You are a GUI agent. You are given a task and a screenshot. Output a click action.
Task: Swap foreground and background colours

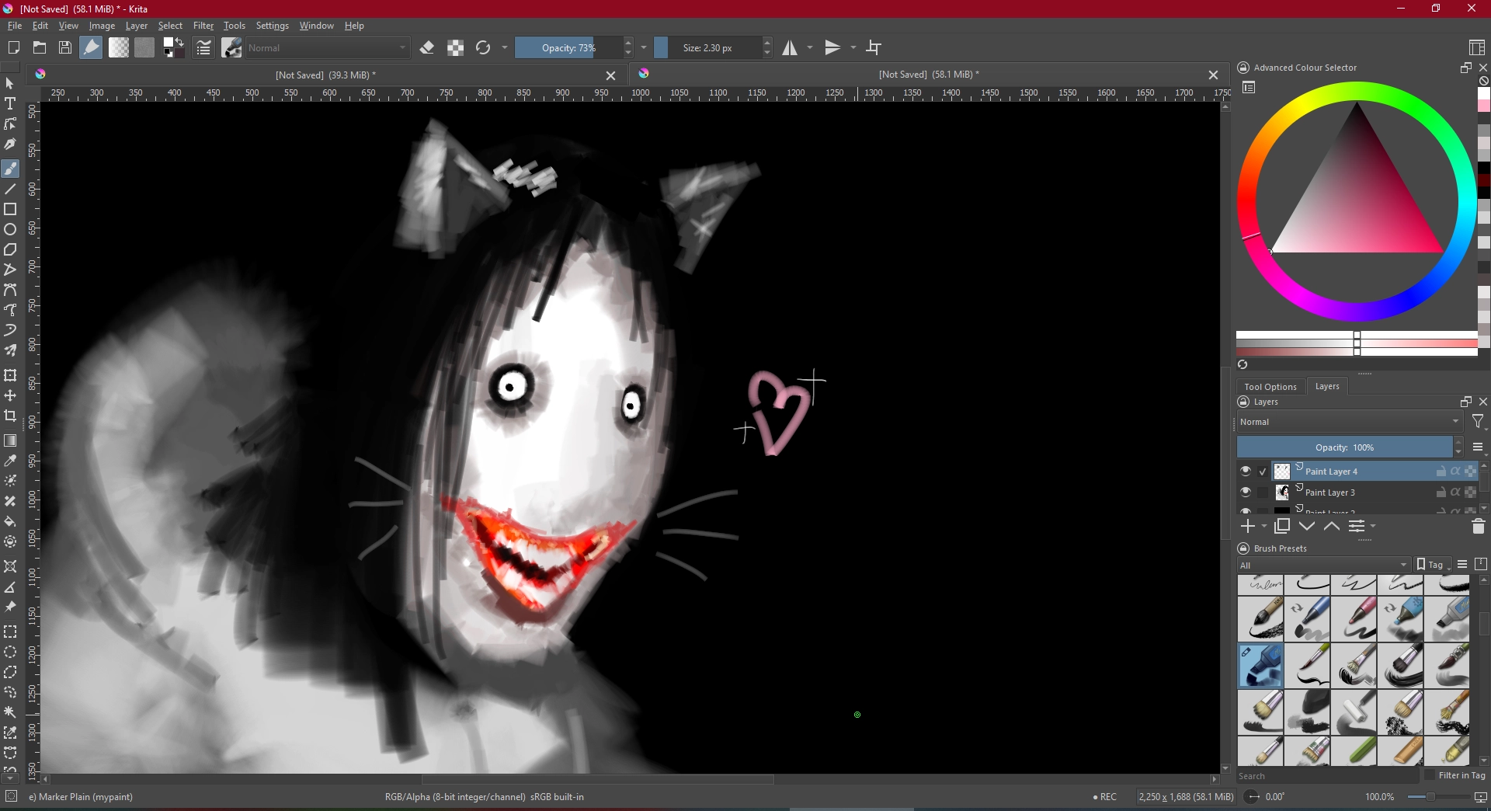tap(179, 42)
